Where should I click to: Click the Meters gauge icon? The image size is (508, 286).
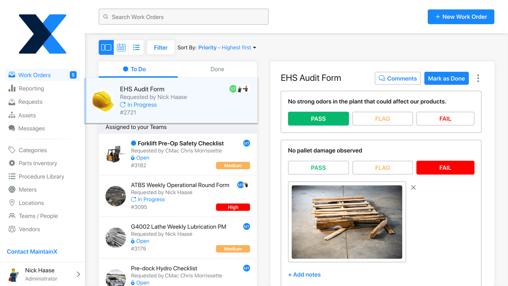(12, 190)
